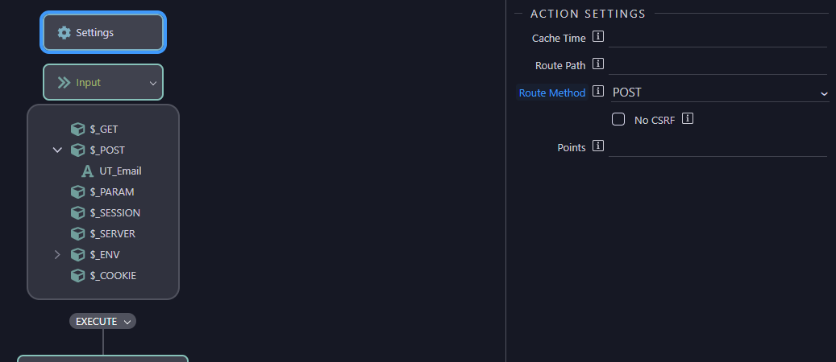Open the Cache Time info icon
The image size is (836, 362).
coord(598,37)
